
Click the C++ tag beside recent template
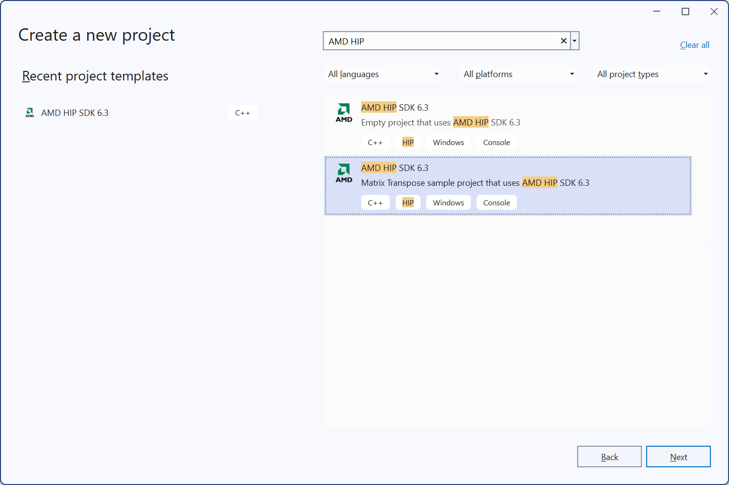pyautogui.click(x=242, y=113)
